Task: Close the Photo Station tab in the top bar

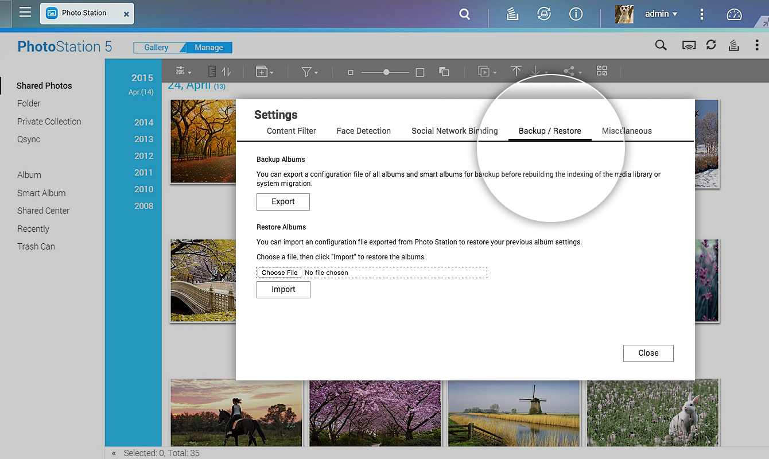Action: pos(126,13)
